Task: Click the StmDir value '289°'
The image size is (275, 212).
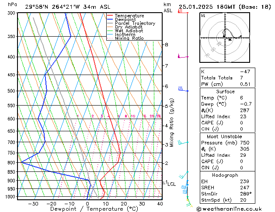Action: (246, 194)
